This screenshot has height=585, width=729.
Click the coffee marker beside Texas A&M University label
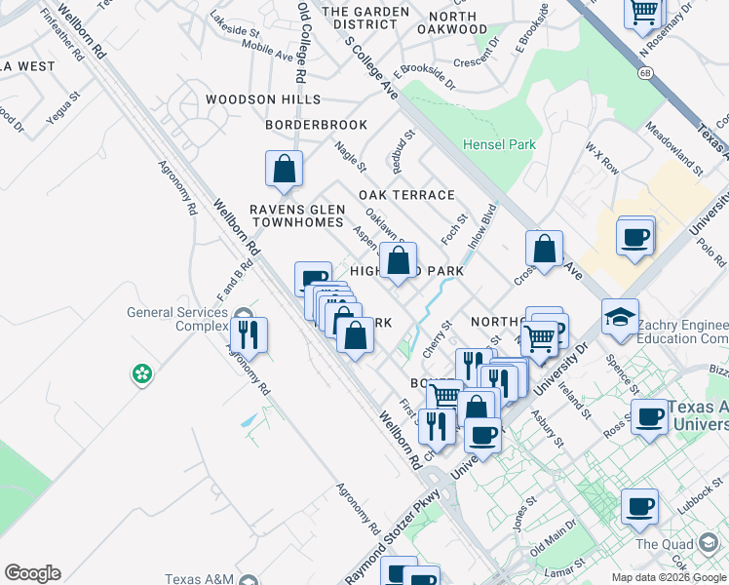coord(649,419)
